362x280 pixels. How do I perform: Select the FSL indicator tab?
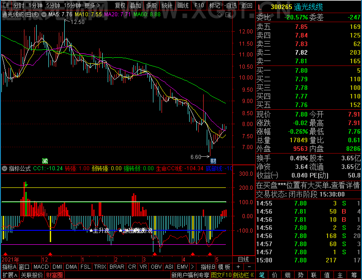(86, 267)
